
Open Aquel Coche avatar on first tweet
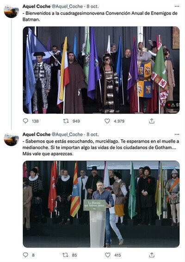pyautogui.click(x=12, y=12)
